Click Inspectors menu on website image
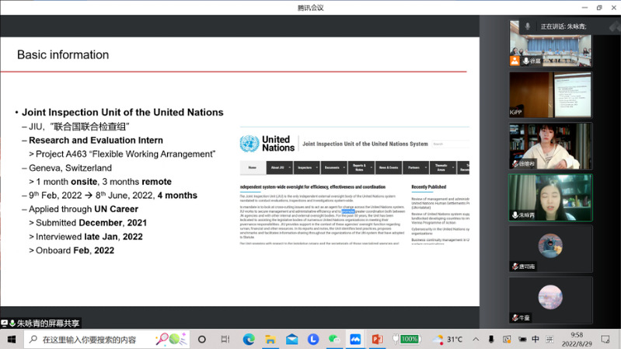Image resolution: width=621 pixels, height=349 pixels. (306, 168)
